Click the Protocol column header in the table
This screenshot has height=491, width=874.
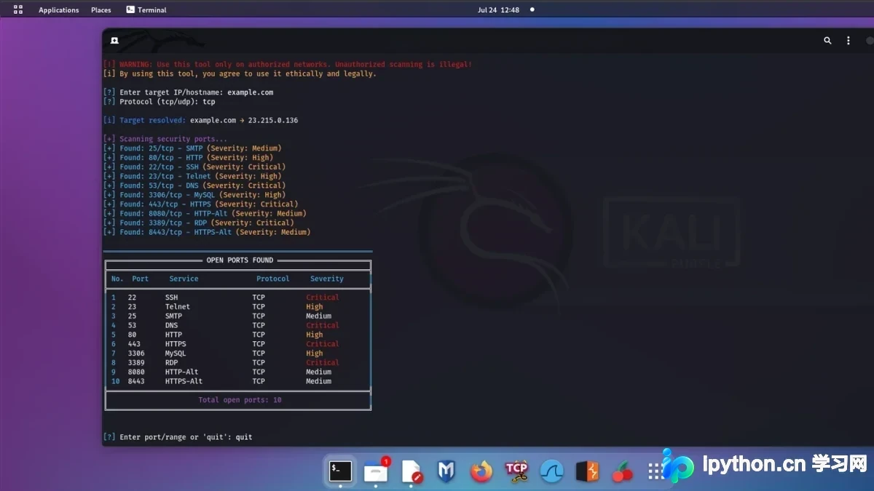pyautogui.click(x=273, y=279)
